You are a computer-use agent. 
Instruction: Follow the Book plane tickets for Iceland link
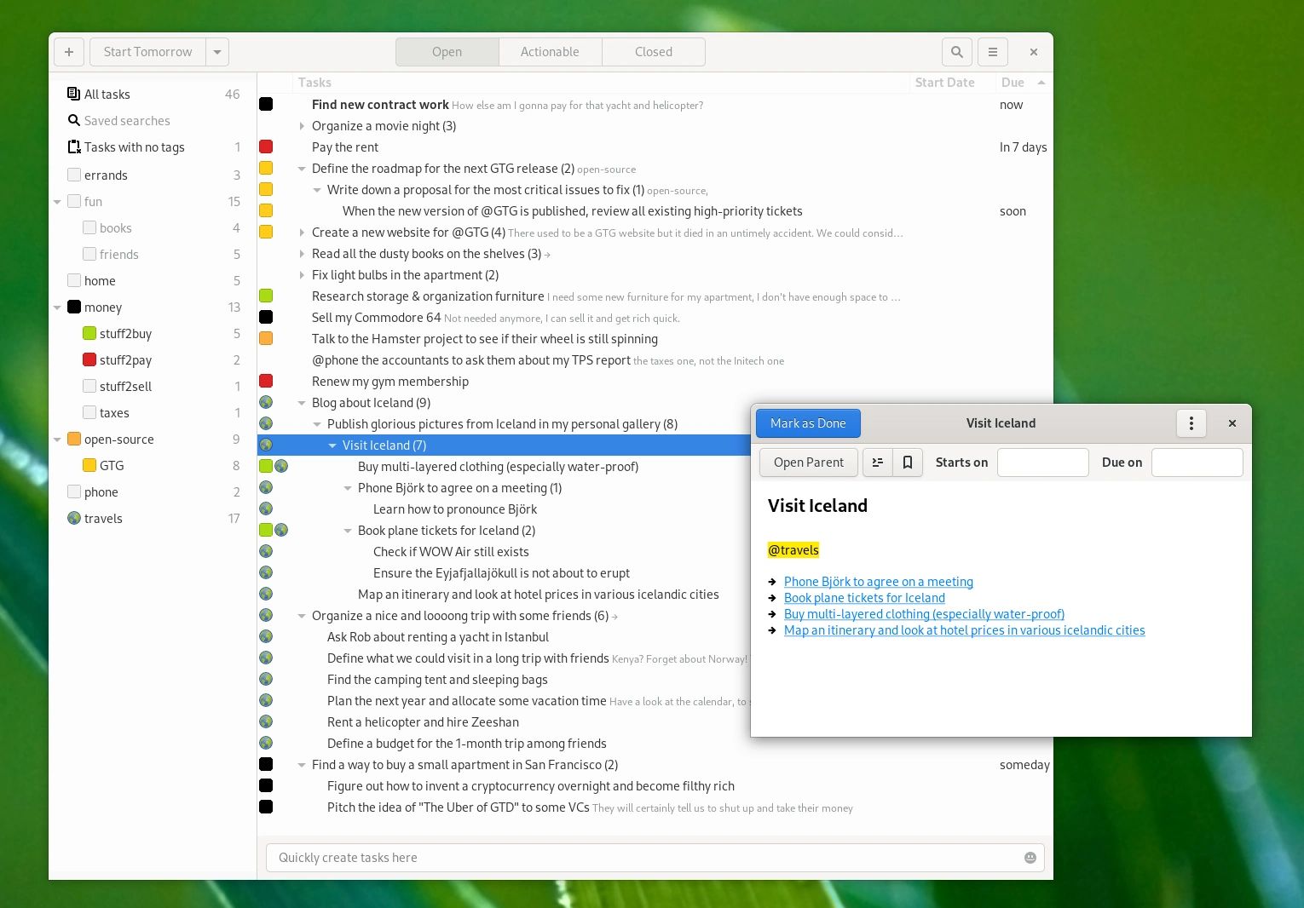pyautogui.click(x=863, y=597)
